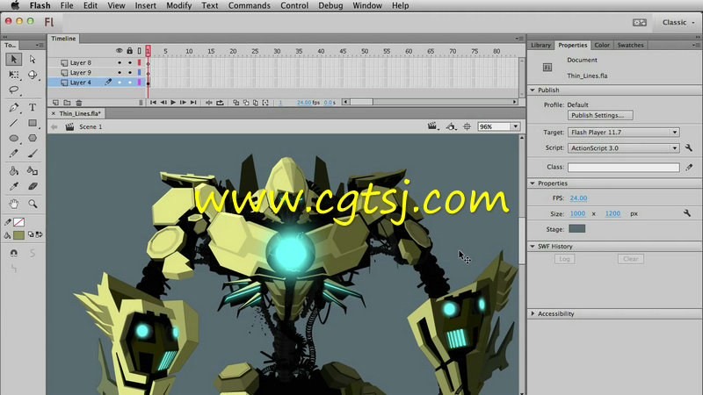Screen dimensions: 703x395
Task: Click the New Folder icon in timeline
Action: (x=67, y=103)
